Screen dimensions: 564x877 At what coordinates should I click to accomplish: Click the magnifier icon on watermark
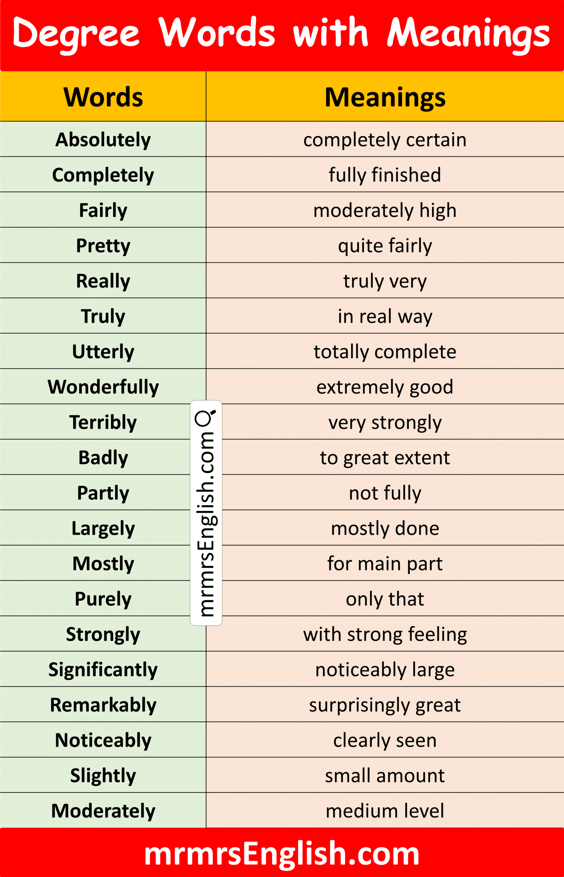click(206, 418)
